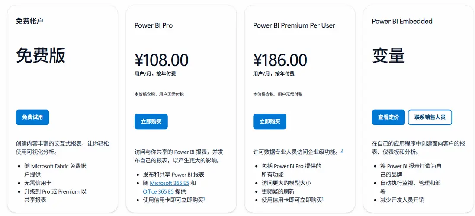Click the ¥186.00 price
475x216 pixels.
pyautogui.click(x=280, y=60)
